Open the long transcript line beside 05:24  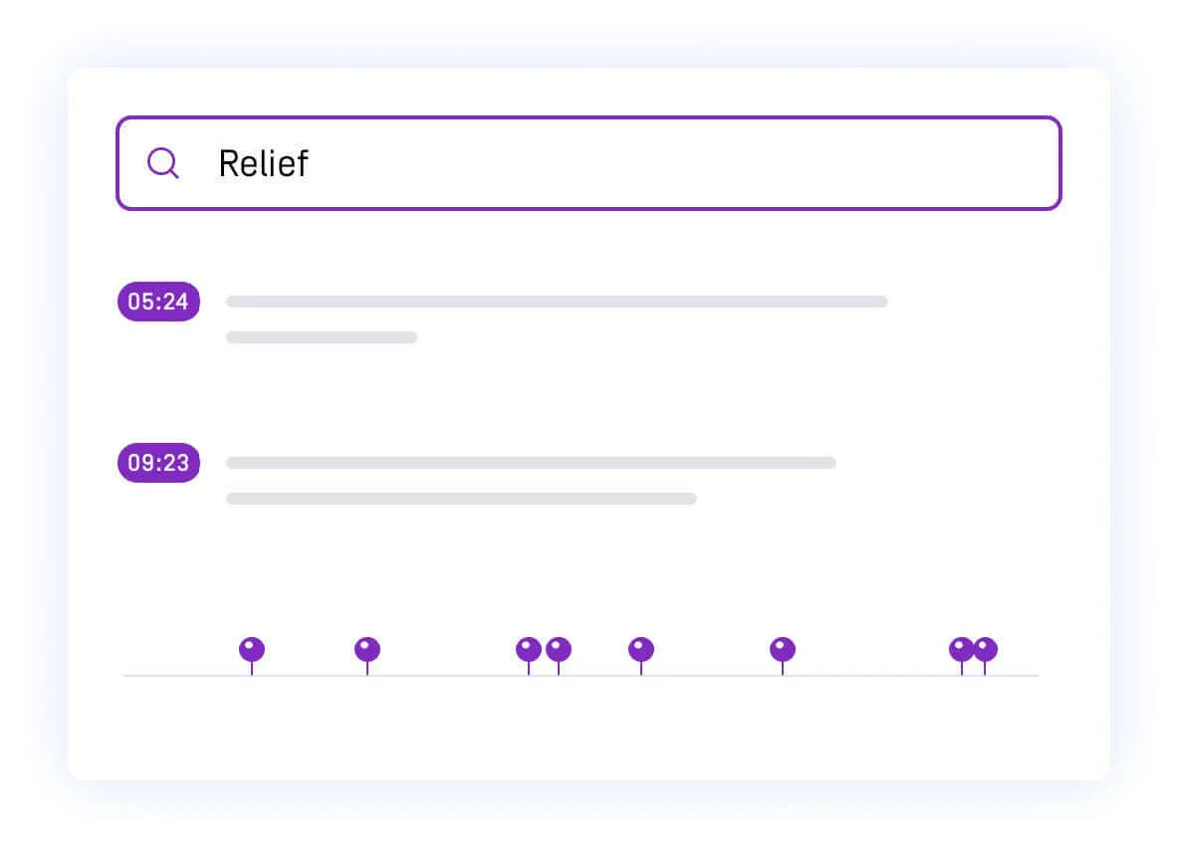tap(557, 302)
